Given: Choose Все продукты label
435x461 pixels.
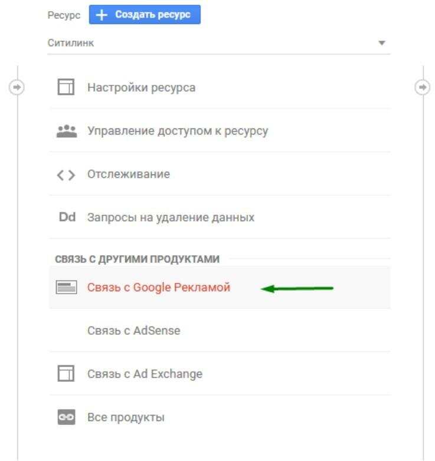Looking at the screenshot, I should pyautogui.click(x=126, y=418).
